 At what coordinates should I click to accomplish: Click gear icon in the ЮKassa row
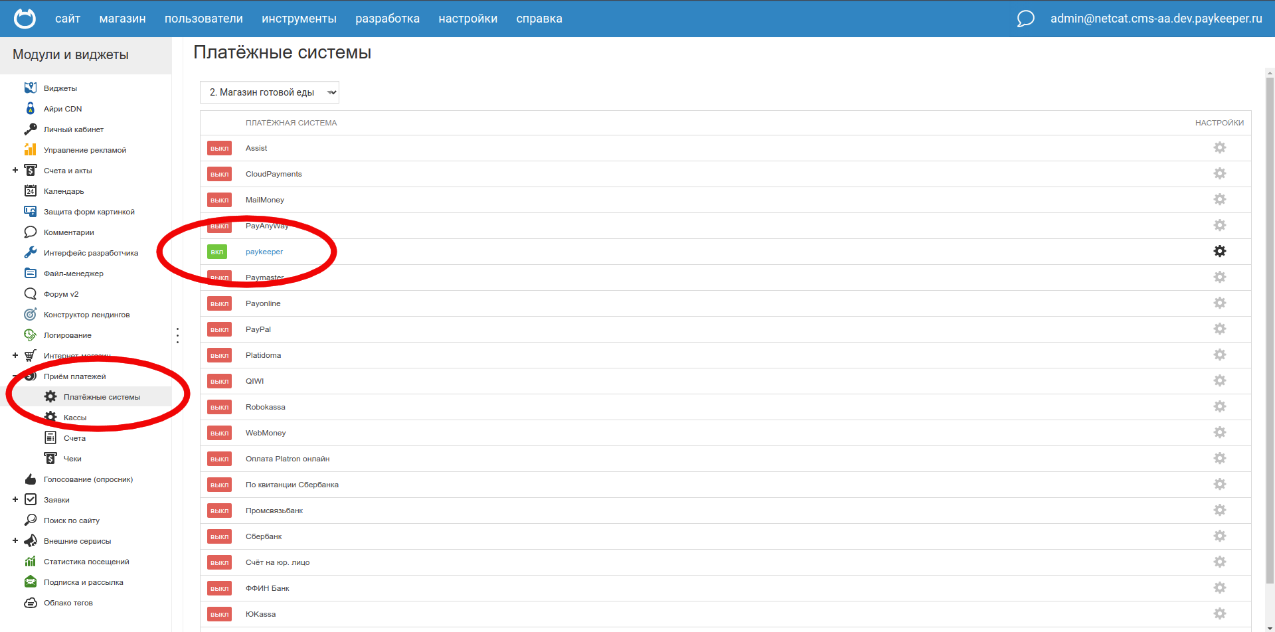pos(1219,614)
